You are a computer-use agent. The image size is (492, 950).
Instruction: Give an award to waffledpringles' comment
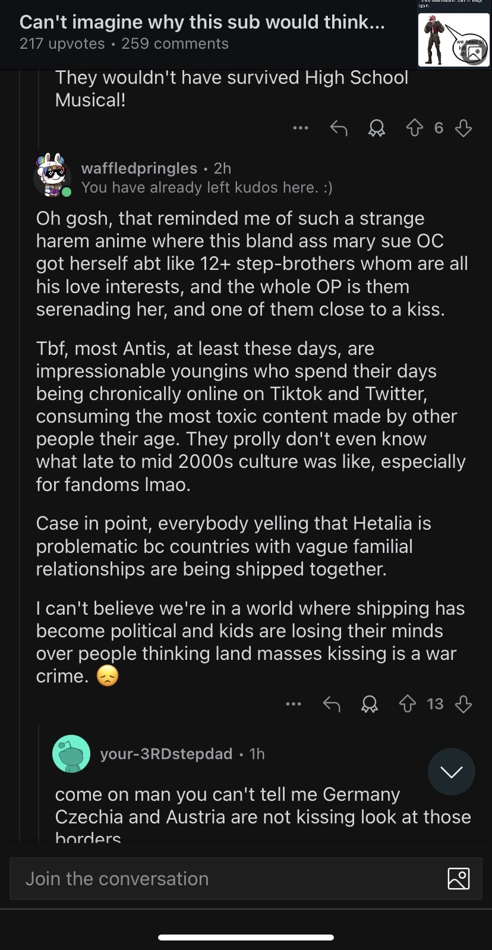coord(370,704)
